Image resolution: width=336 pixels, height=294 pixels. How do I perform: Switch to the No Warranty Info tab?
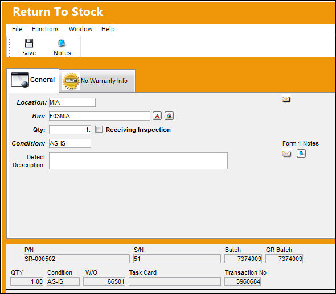(97, 81)
